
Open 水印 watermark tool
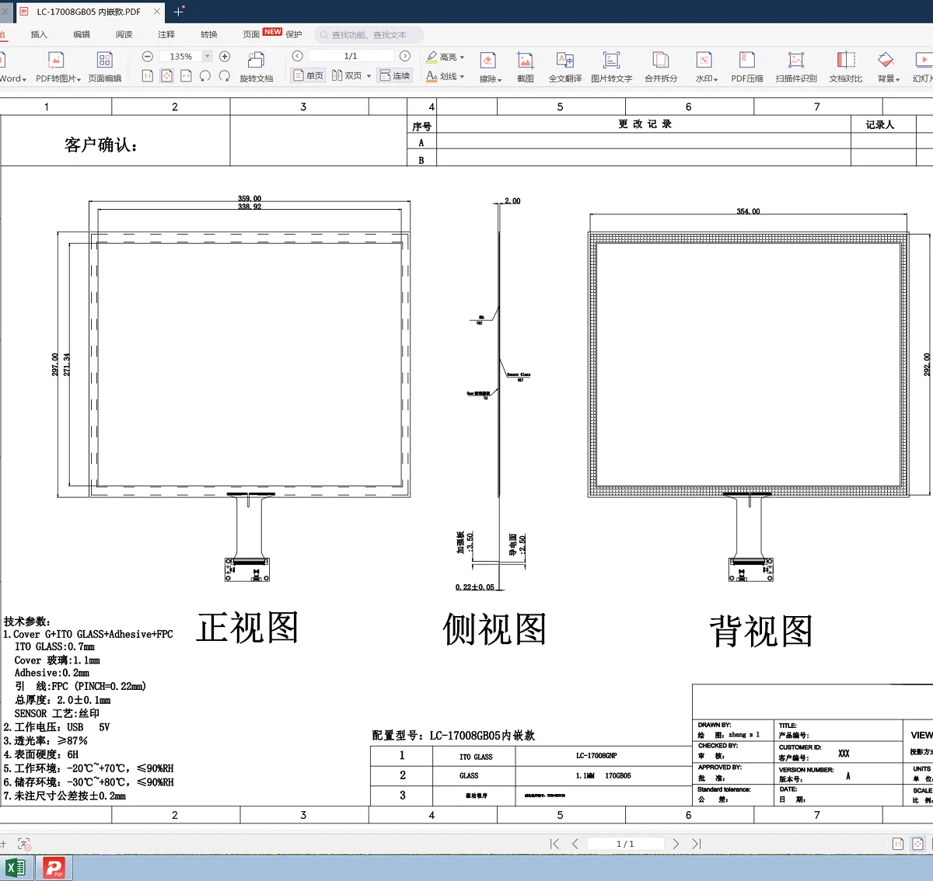tap(705, 67)
